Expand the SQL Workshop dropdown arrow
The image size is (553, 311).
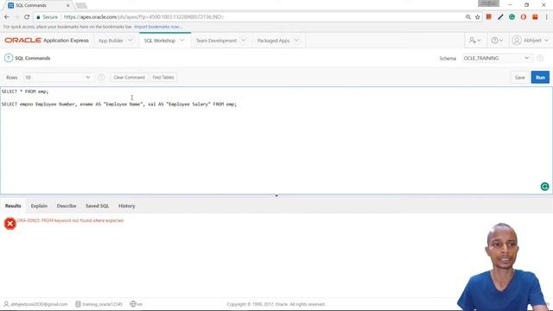[182, 41]
